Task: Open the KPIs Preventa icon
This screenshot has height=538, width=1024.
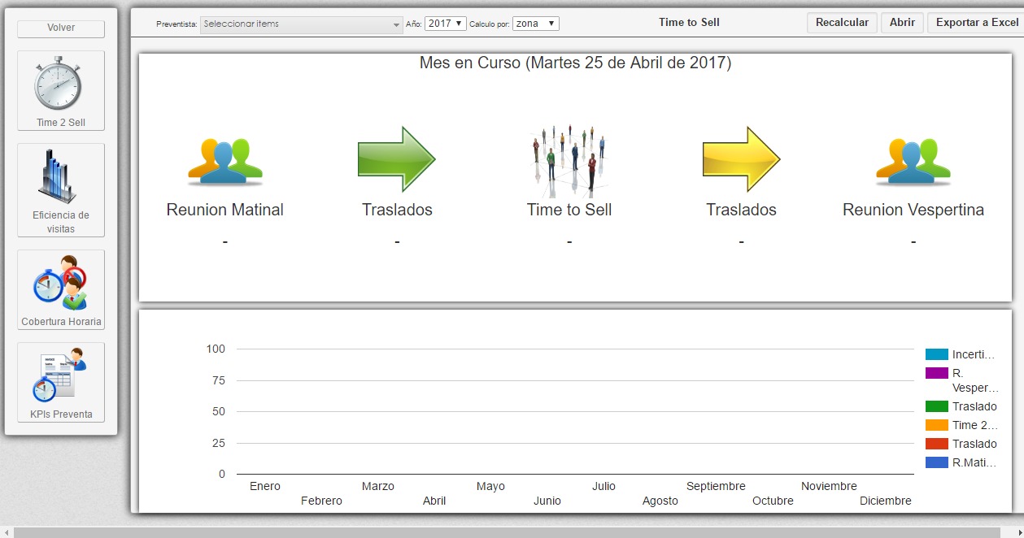Action: [59, 375]
